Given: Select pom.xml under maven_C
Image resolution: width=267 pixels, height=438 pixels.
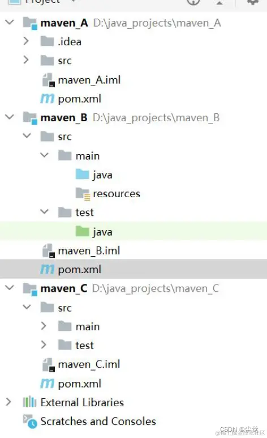Looking at the screenshot, I should (x=79, y=384).
